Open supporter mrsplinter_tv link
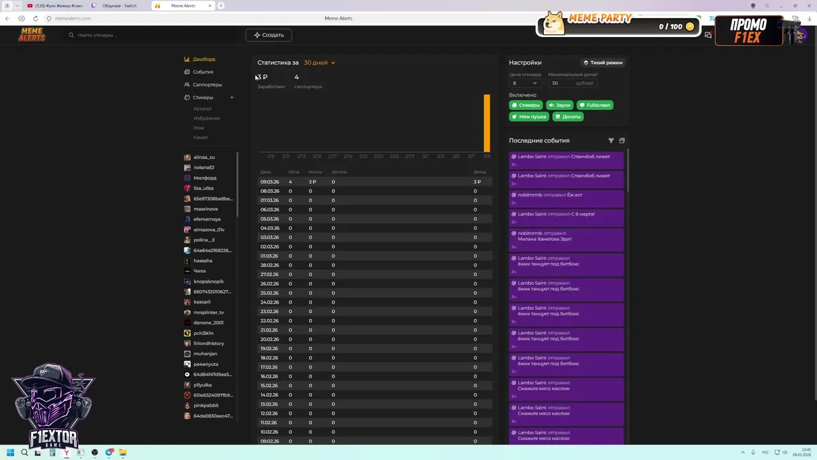 point(209,312)
